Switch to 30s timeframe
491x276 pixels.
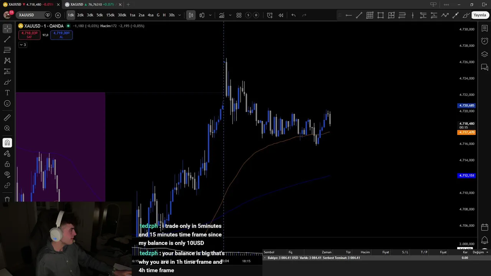tap(172, 15)
